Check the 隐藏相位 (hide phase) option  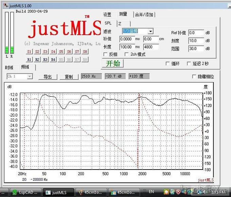click(x=194, y=77)
